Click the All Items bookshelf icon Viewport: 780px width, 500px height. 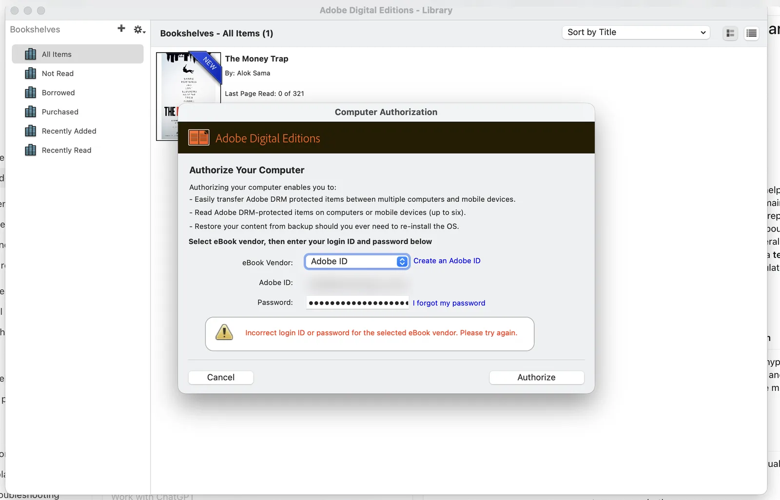tap(30, 54)
